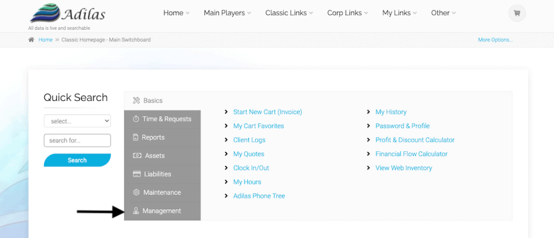The height and width of the screenshot is (238, 554).
Task: Click the Adilas logo
Action: click(68, 14)
